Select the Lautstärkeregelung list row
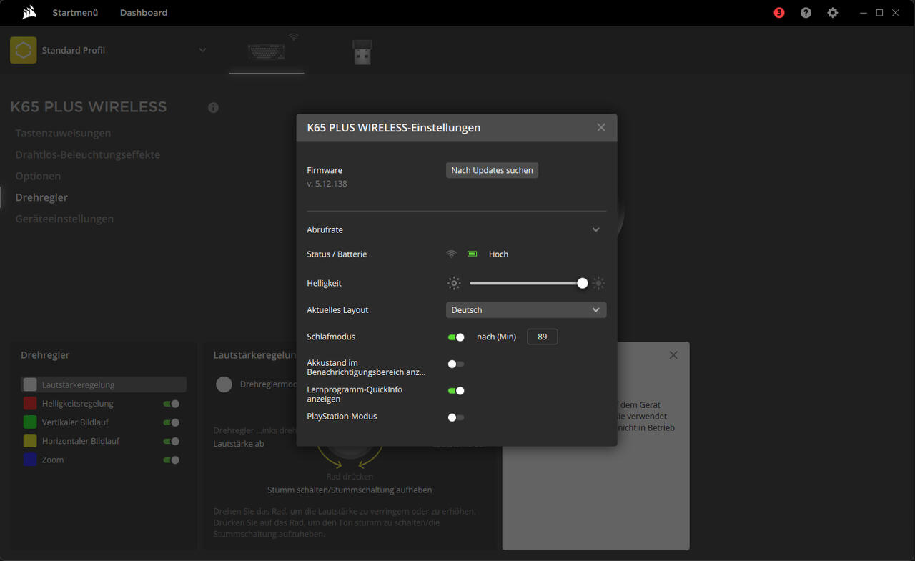Screen dimensions: 915x561 tap(104, 384)
